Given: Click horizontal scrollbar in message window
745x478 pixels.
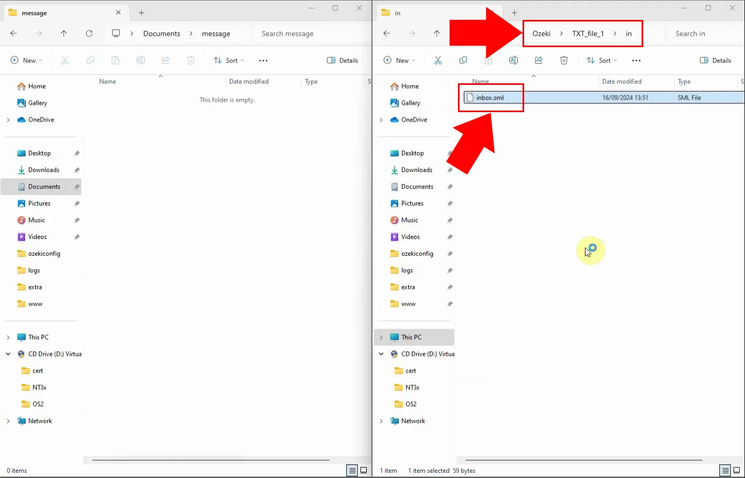Looking at the screenshot, I should pyautogui.click(x=211, y=460).
